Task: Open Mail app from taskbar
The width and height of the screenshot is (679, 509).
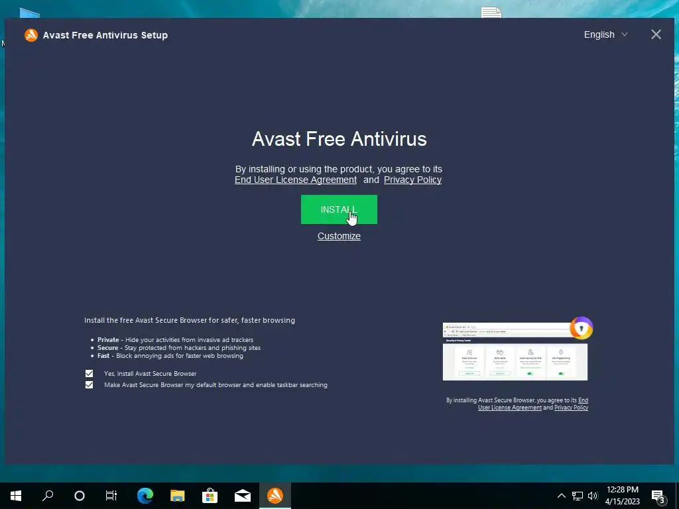Action: pyautogui.click(x=243, y=496)
